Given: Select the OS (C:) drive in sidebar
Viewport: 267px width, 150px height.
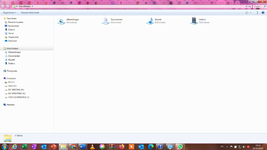Looking at the screenshot, I should (11, 82).
